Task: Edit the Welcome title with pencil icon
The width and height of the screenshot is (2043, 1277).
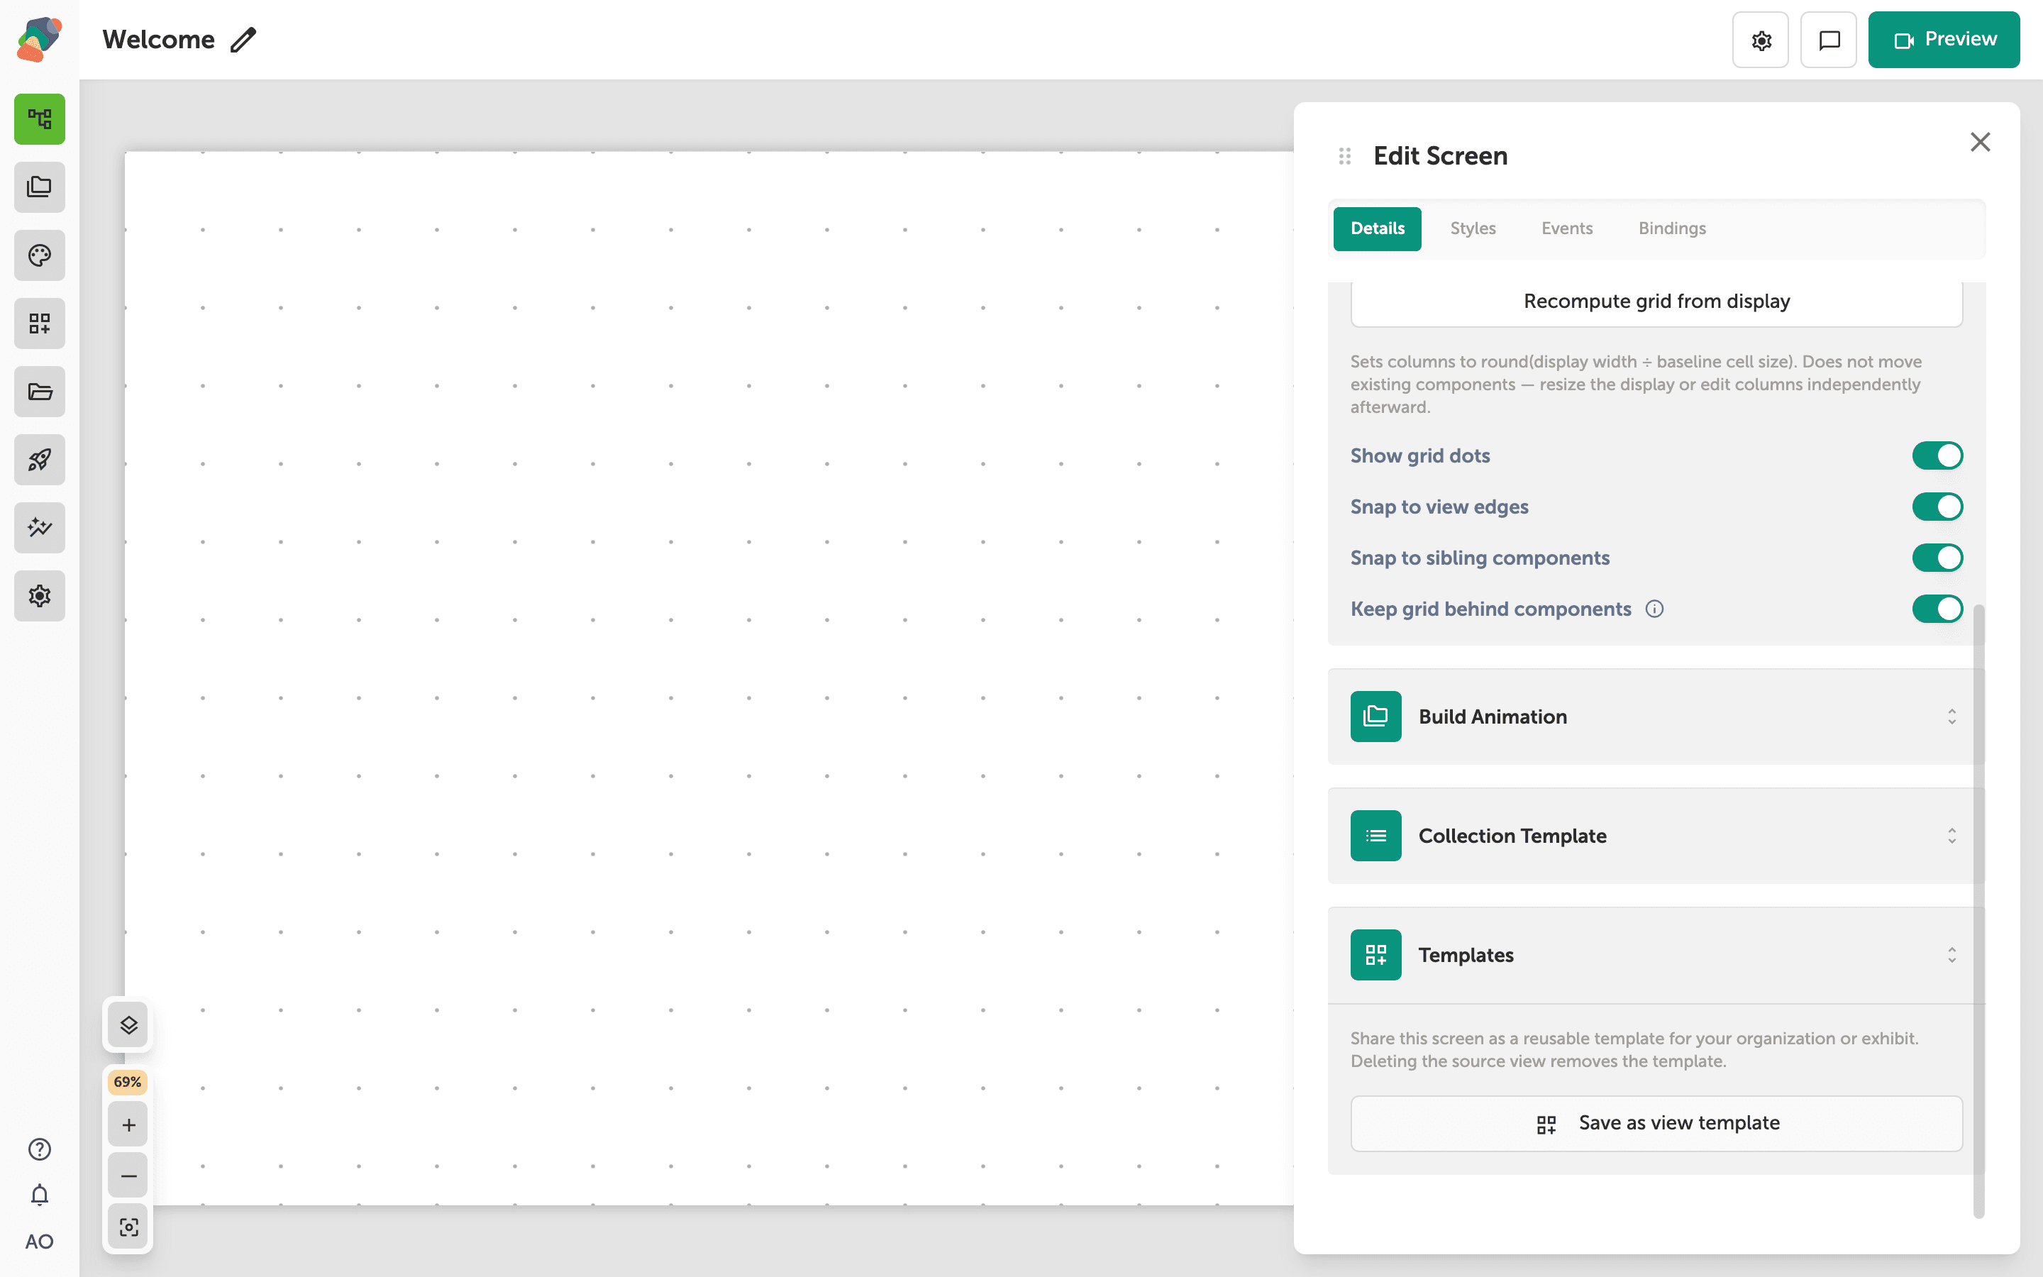Action: point(243,40)
